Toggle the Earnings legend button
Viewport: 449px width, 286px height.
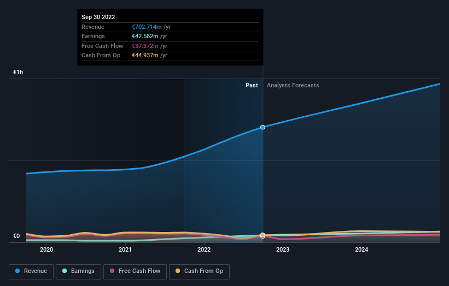[78, 271]
